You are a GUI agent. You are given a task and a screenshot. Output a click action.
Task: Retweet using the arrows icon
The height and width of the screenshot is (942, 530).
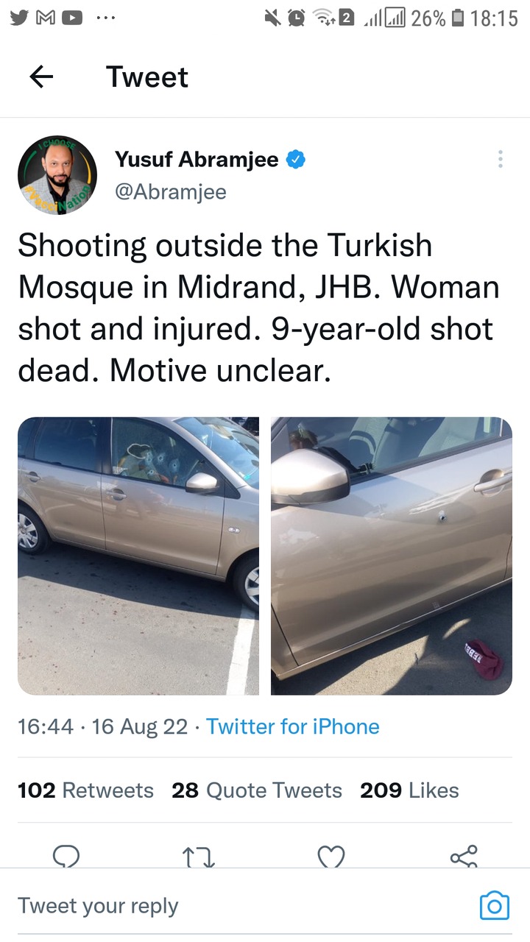(x=199, y=856)
